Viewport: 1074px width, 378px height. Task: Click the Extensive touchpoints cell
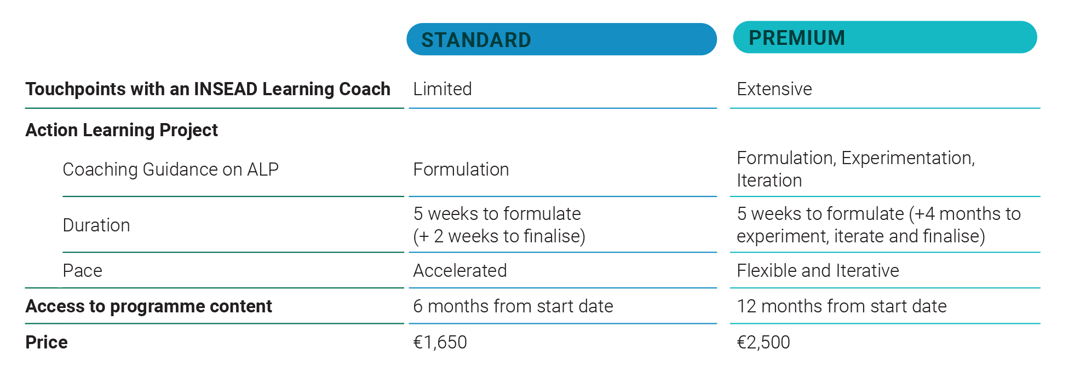774,89
